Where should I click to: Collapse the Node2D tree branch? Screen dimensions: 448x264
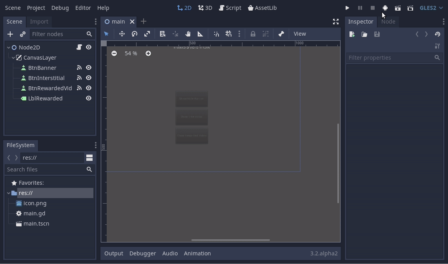tap(8, 47)
